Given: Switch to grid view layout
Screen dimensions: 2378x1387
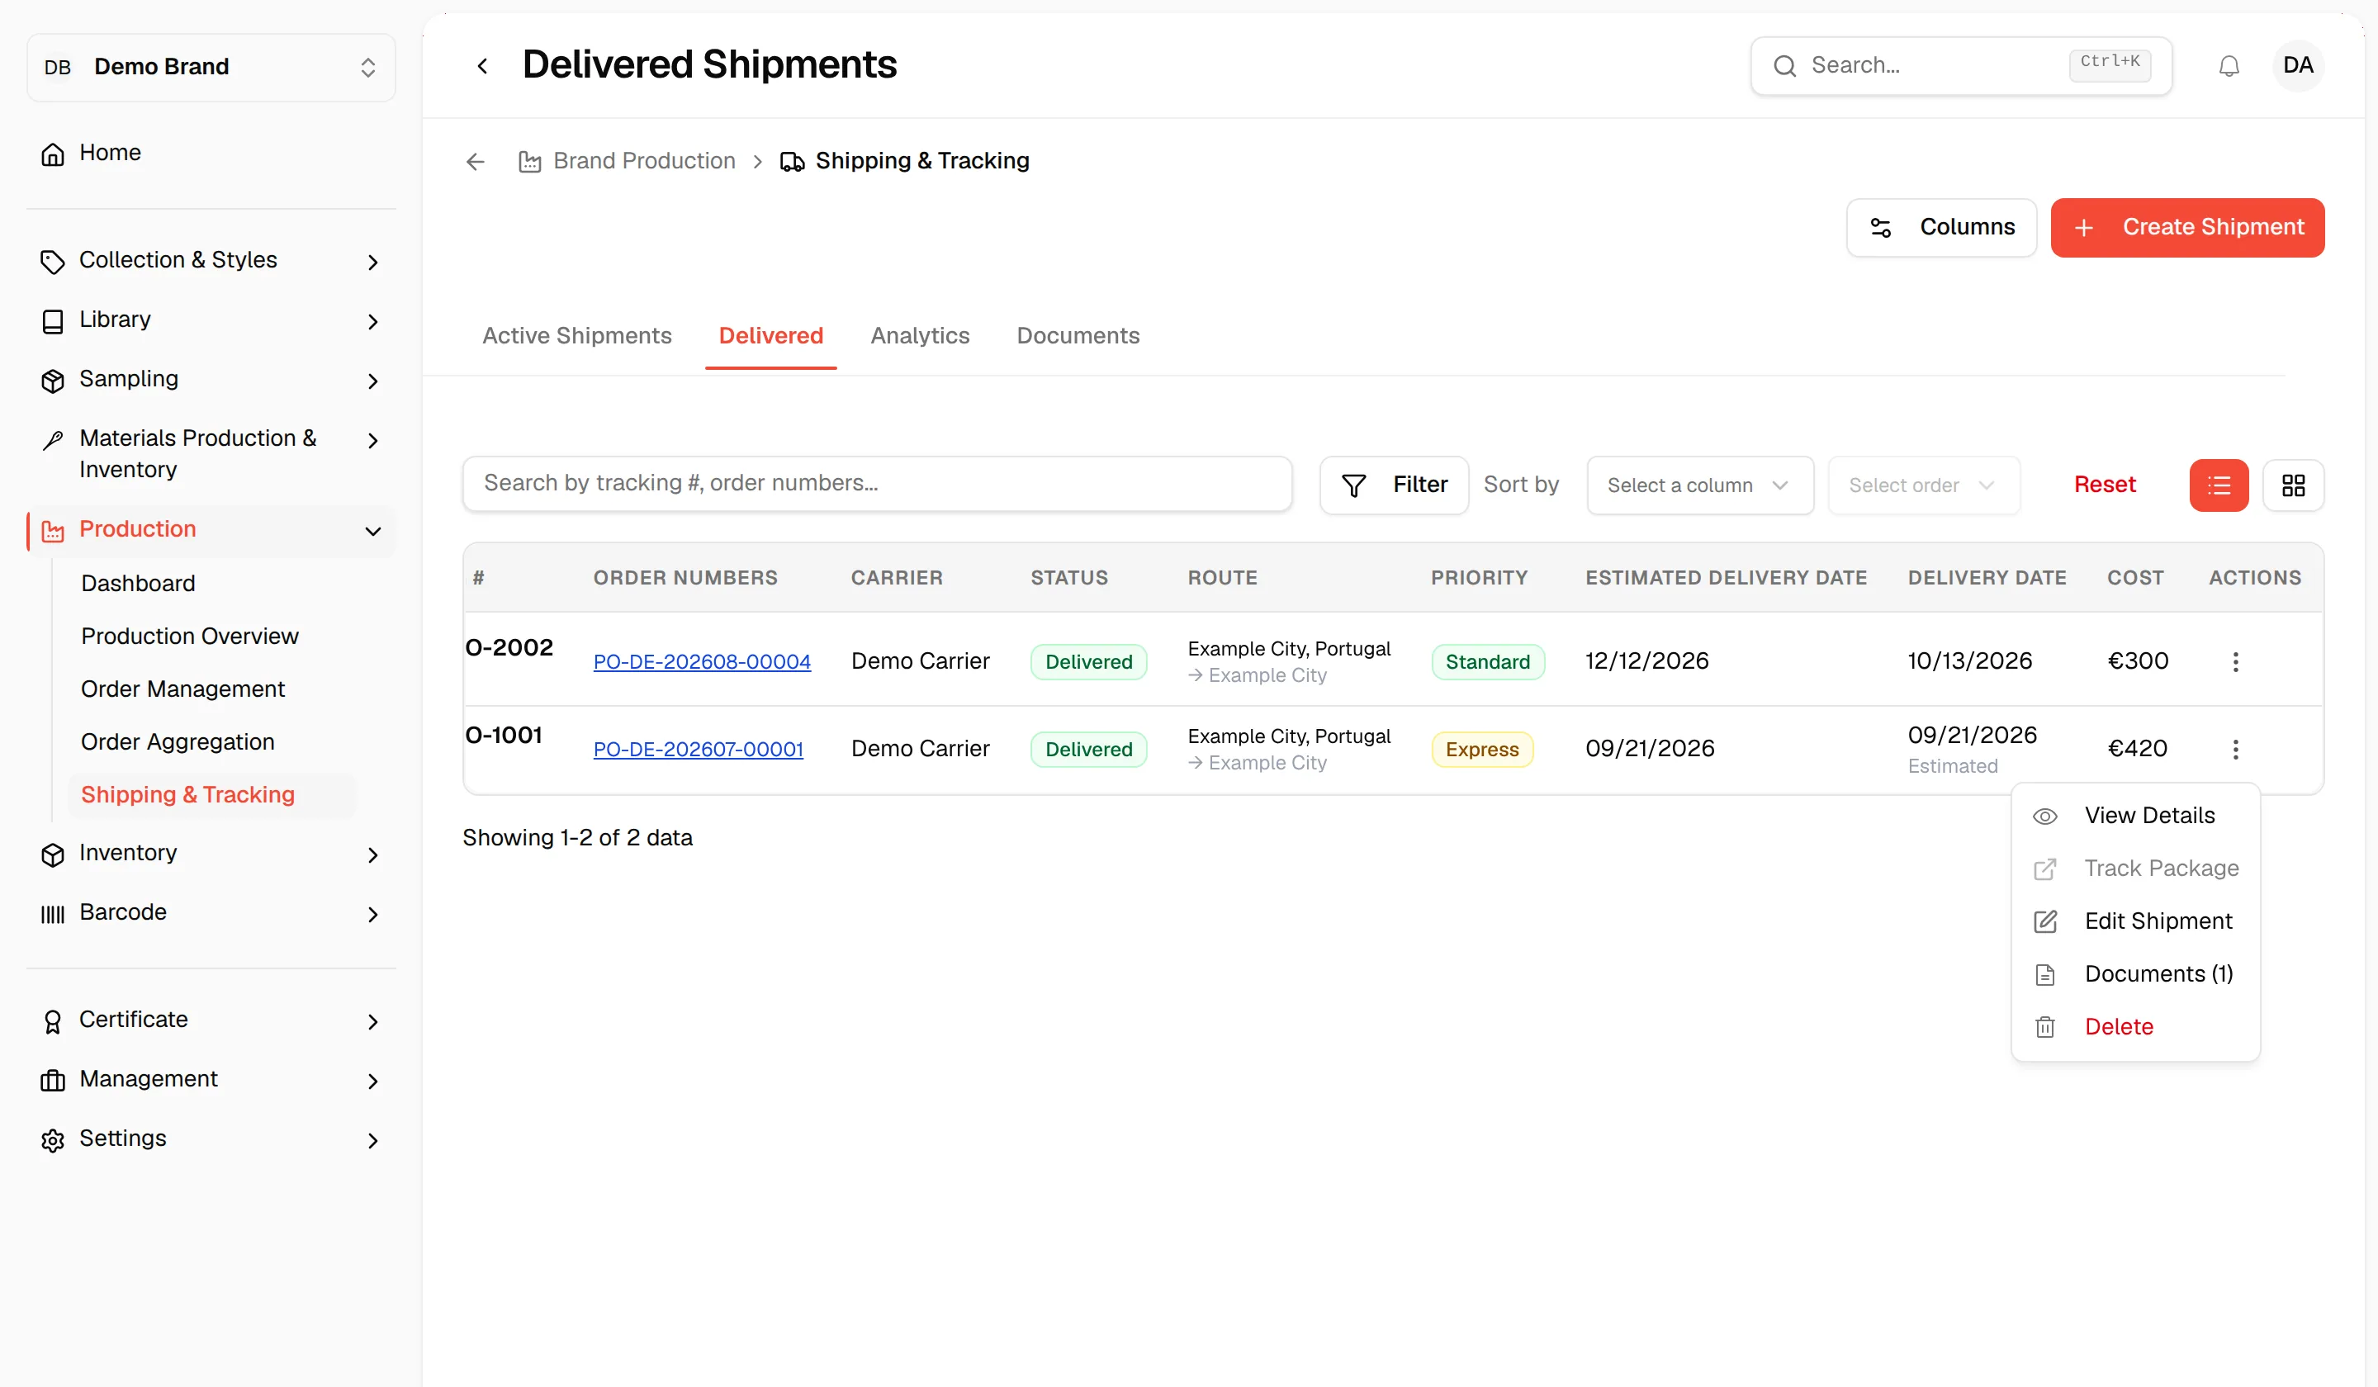Looking at the screenshot, I should pos(2293,485).
